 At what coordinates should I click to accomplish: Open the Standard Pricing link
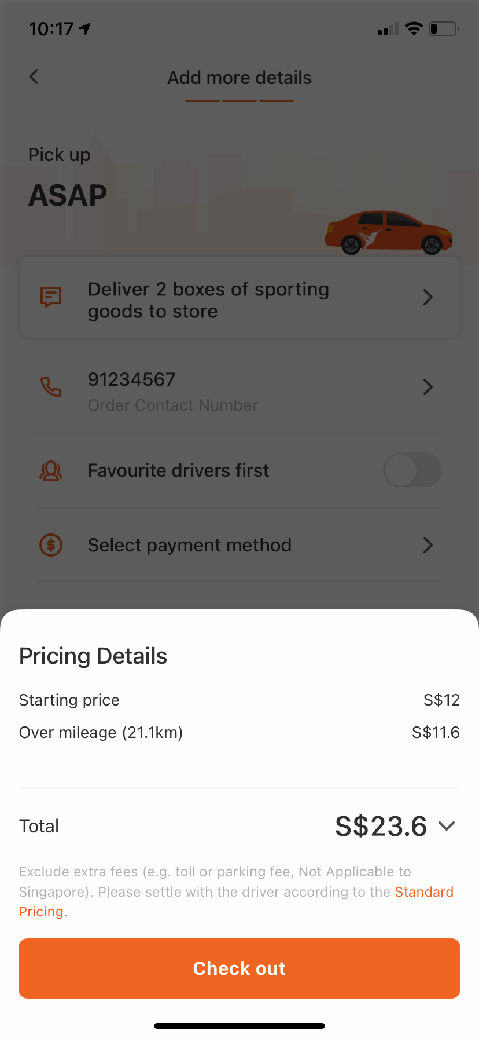pos(236,901)
